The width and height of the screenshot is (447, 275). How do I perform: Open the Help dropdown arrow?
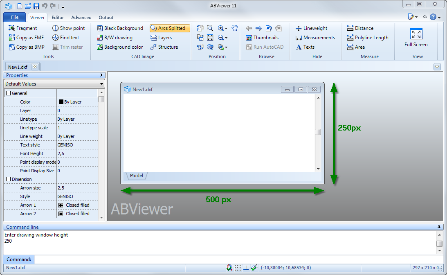439,18
